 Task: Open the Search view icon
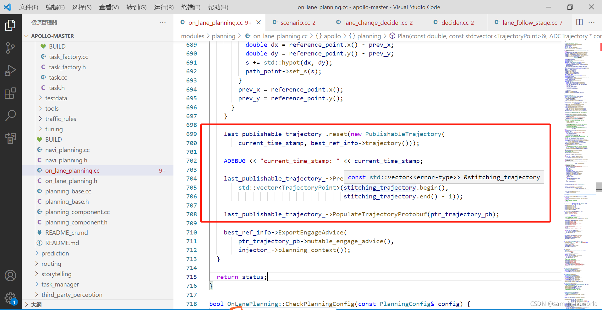[x=10, y=116]
